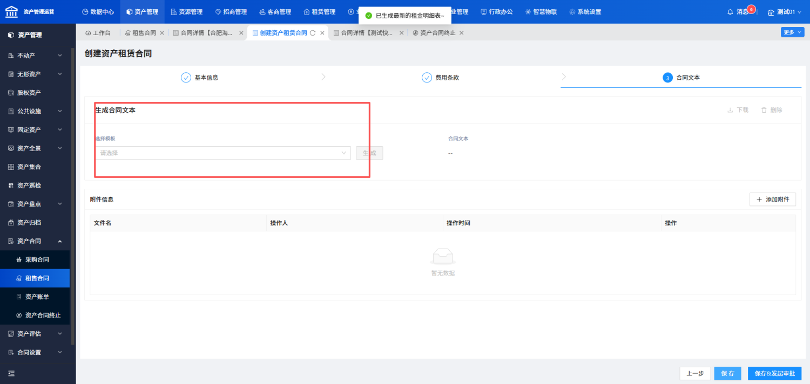Viewport: 810px width, 384px height.
Task: Open 资产集合 in the sidebar
Action: point(35,167)
